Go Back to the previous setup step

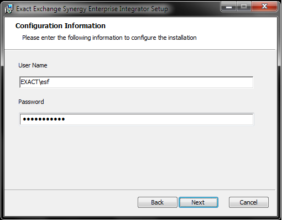pyautogui.click(x=158, y=202)
